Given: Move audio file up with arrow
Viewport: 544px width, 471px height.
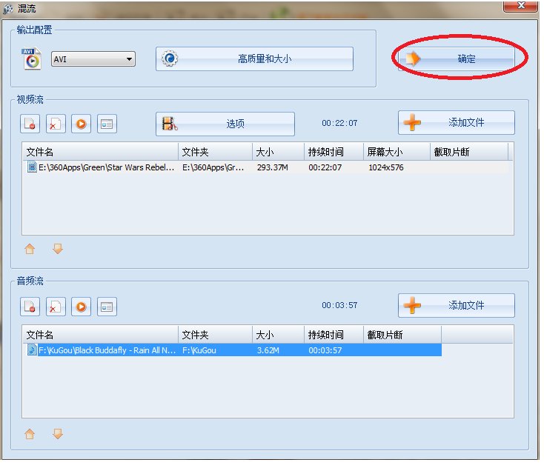Looking at the screenshot, I should (30, 434).
